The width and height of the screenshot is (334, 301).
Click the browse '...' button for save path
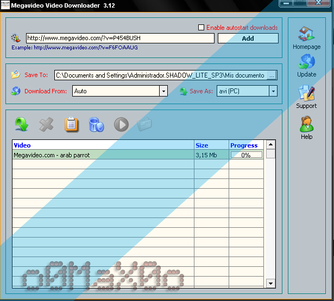tap(272, 75)
